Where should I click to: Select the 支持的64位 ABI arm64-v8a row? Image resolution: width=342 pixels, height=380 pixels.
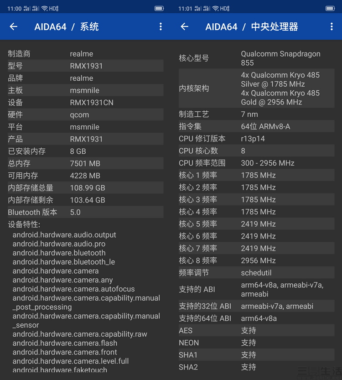tap(256, 318)
